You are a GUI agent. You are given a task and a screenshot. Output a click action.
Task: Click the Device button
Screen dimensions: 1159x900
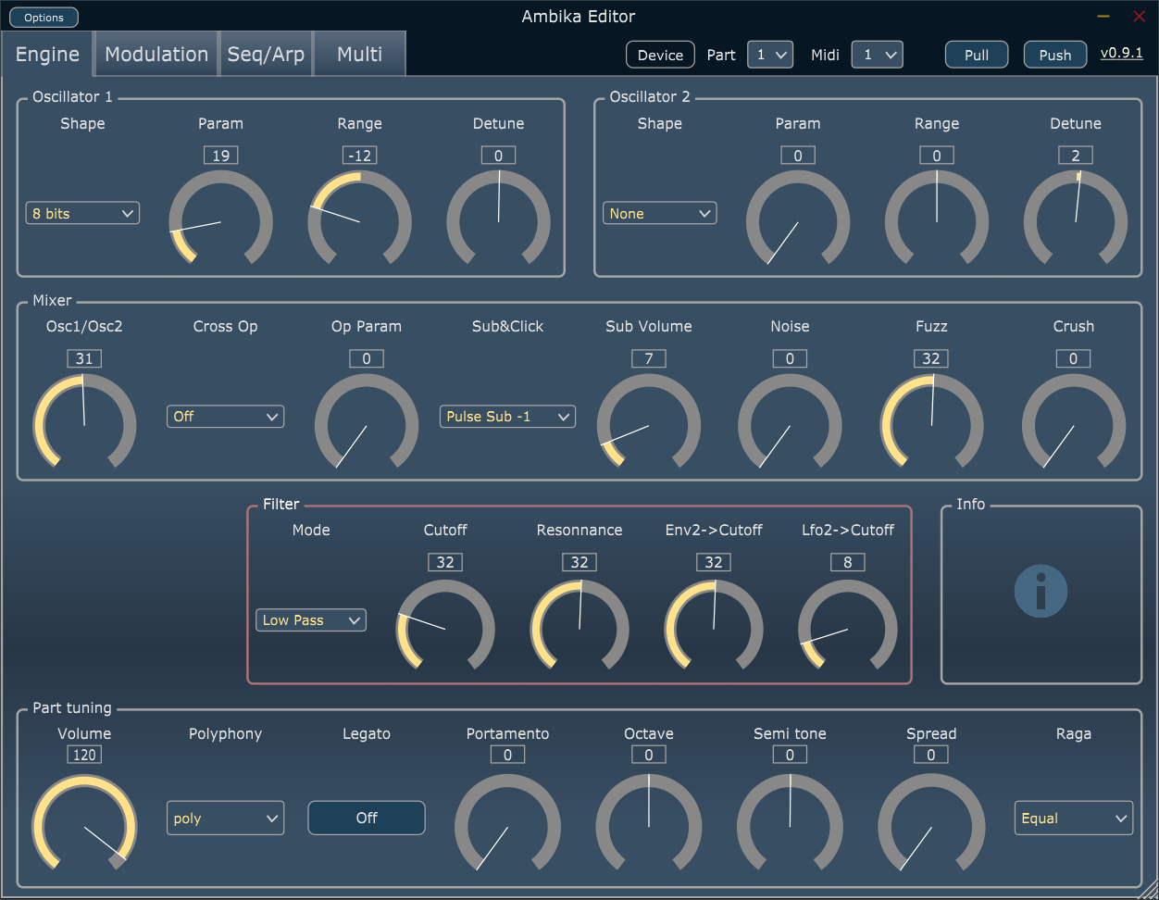(660, 55)
